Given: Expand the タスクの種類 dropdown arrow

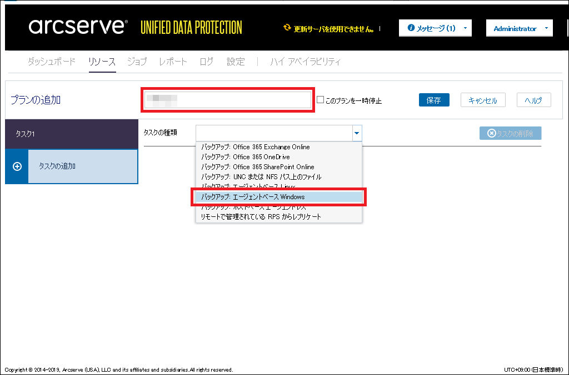Looking at the screenshot, I should 357,133.
